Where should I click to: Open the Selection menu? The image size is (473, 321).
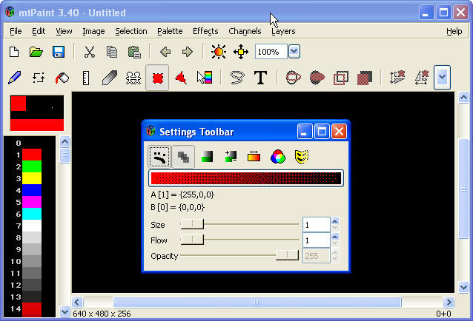(x=131, y=31)
